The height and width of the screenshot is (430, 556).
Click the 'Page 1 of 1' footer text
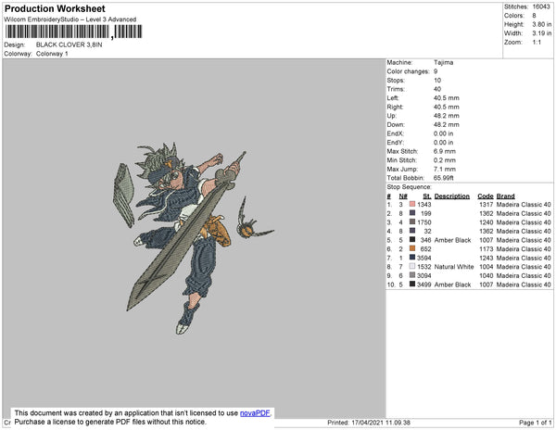[535, 423]
